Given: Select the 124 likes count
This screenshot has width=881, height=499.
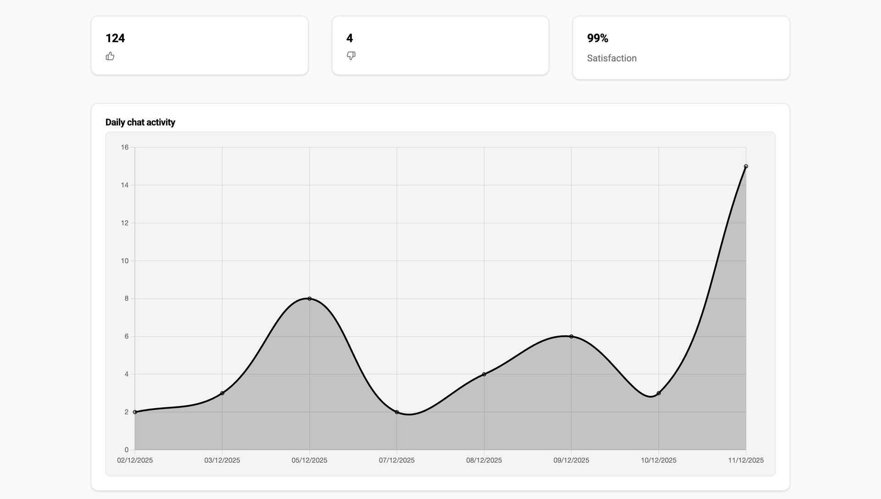Looking at the screenshot, I should click(115, 39).
